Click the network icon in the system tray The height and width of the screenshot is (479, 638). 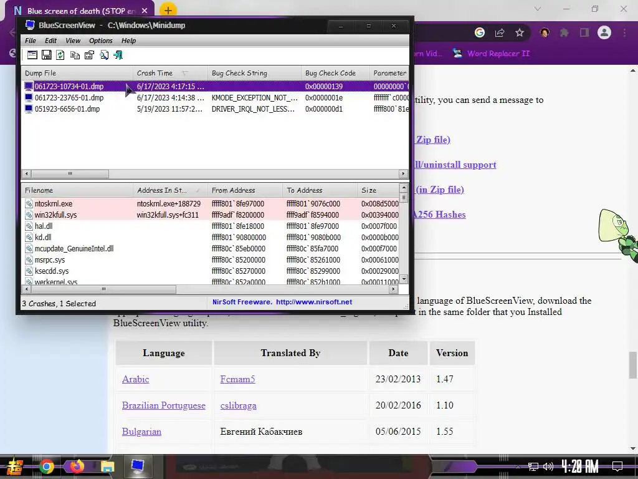(533, 467)
